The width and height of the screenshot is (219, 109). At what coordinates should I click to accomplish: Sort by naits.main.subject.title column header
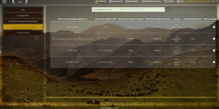(105, 19)
